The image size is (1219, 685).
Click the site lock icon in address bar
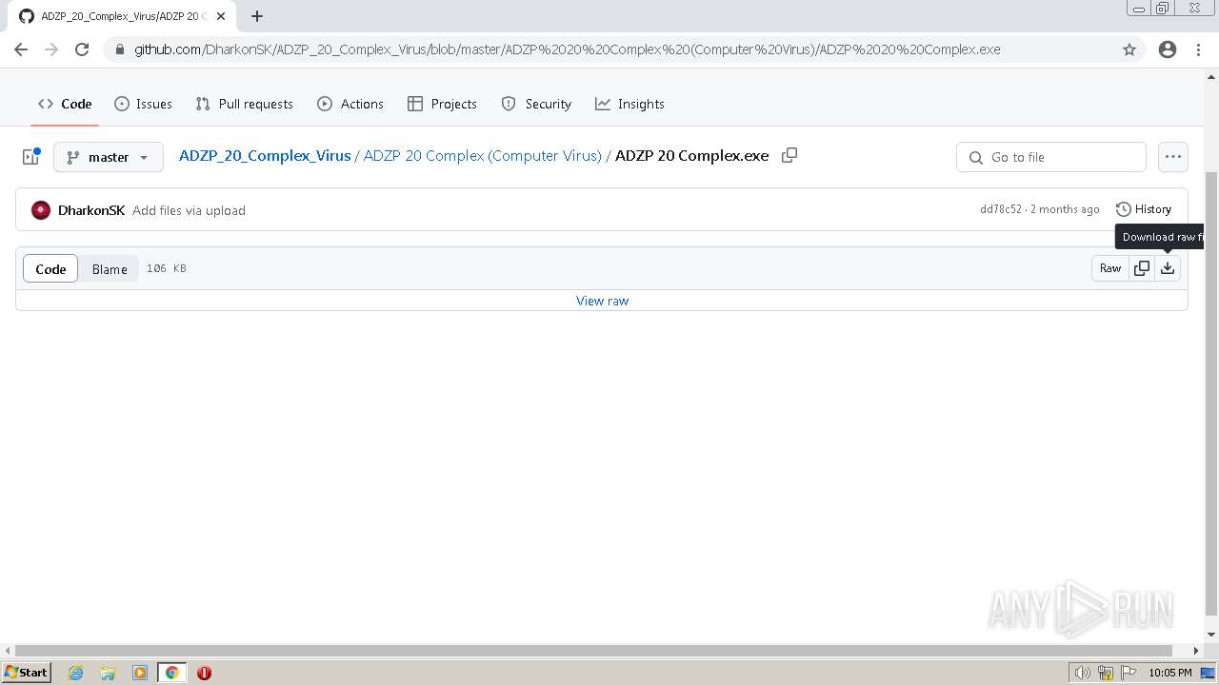point(120,49)
